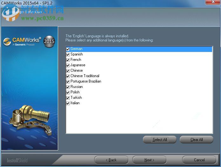Click the InstallShield logo text
221x167 pixels.
(17, 160)
